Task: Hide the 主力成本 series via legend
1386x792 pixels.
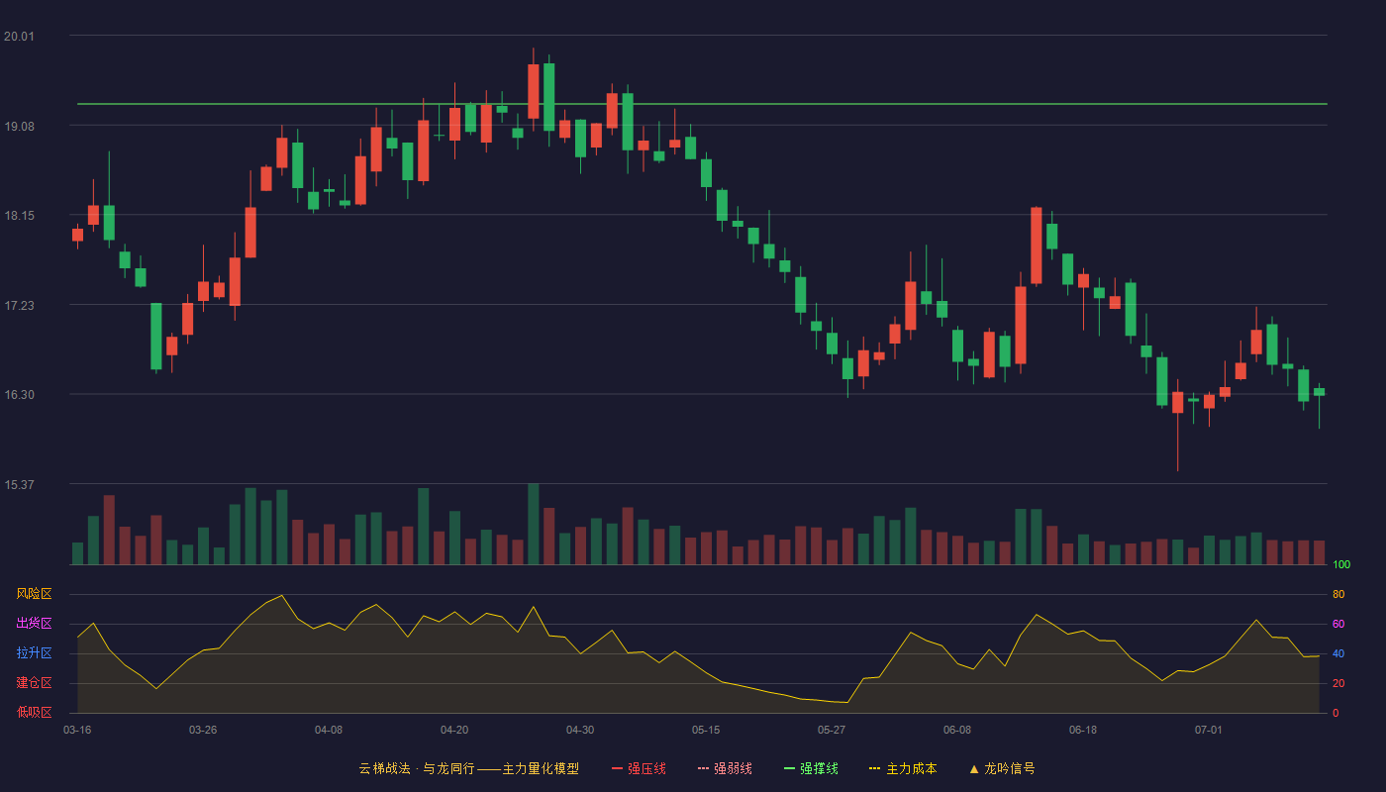Action: [x=903, y=768]
